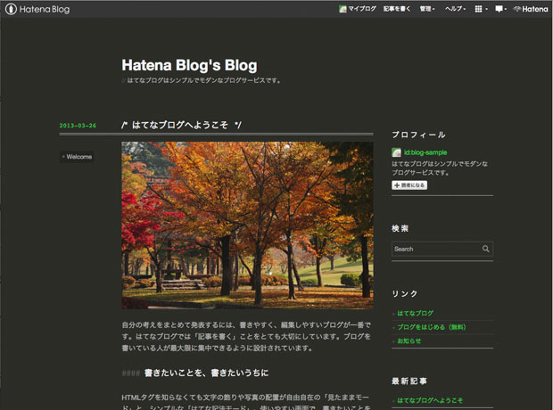Click the blog description under the title
This screenshot has width=553, height=410.
coord(204,80)
